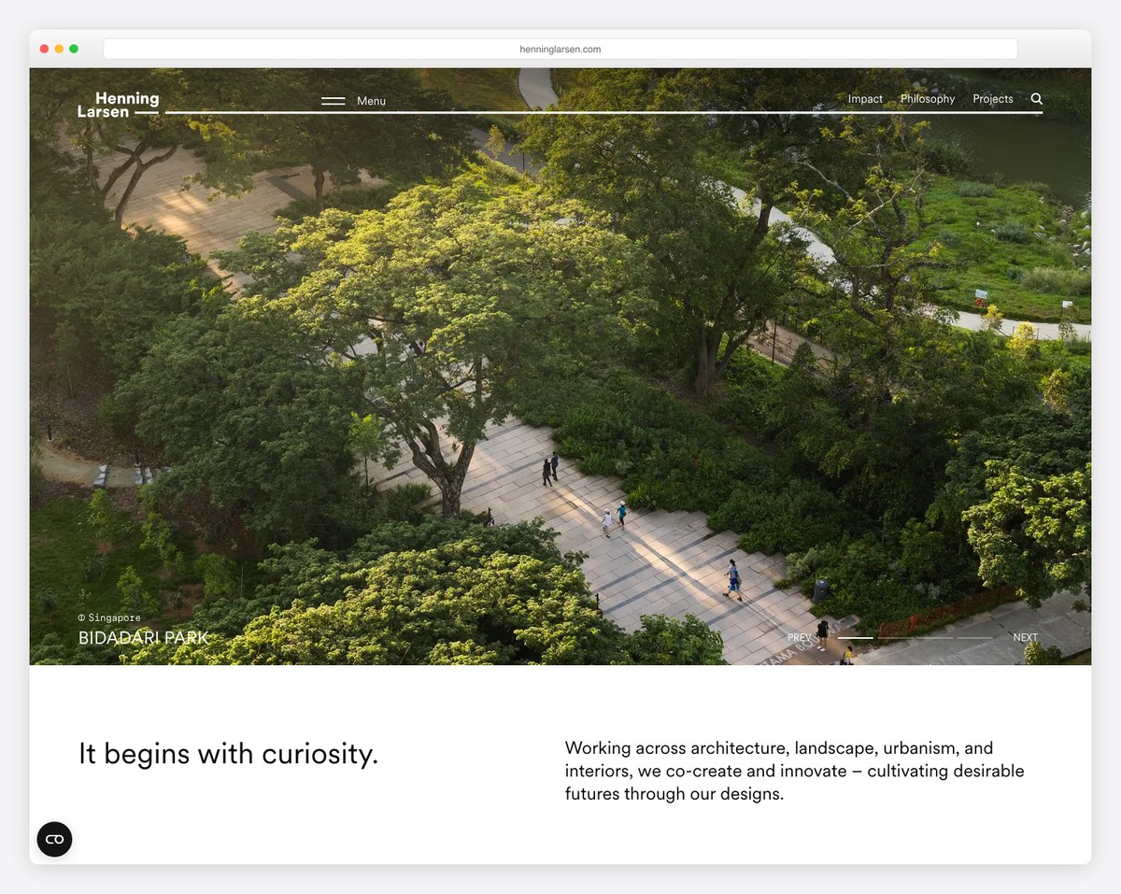Click the Menu text label

coord(371,101)
